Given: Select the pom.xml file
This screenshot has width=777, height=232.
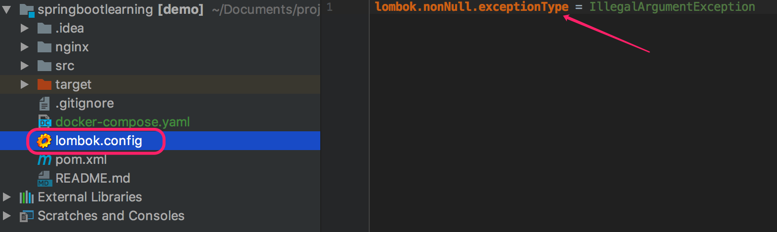Looking at the screenshot, I should pos(81,159).
